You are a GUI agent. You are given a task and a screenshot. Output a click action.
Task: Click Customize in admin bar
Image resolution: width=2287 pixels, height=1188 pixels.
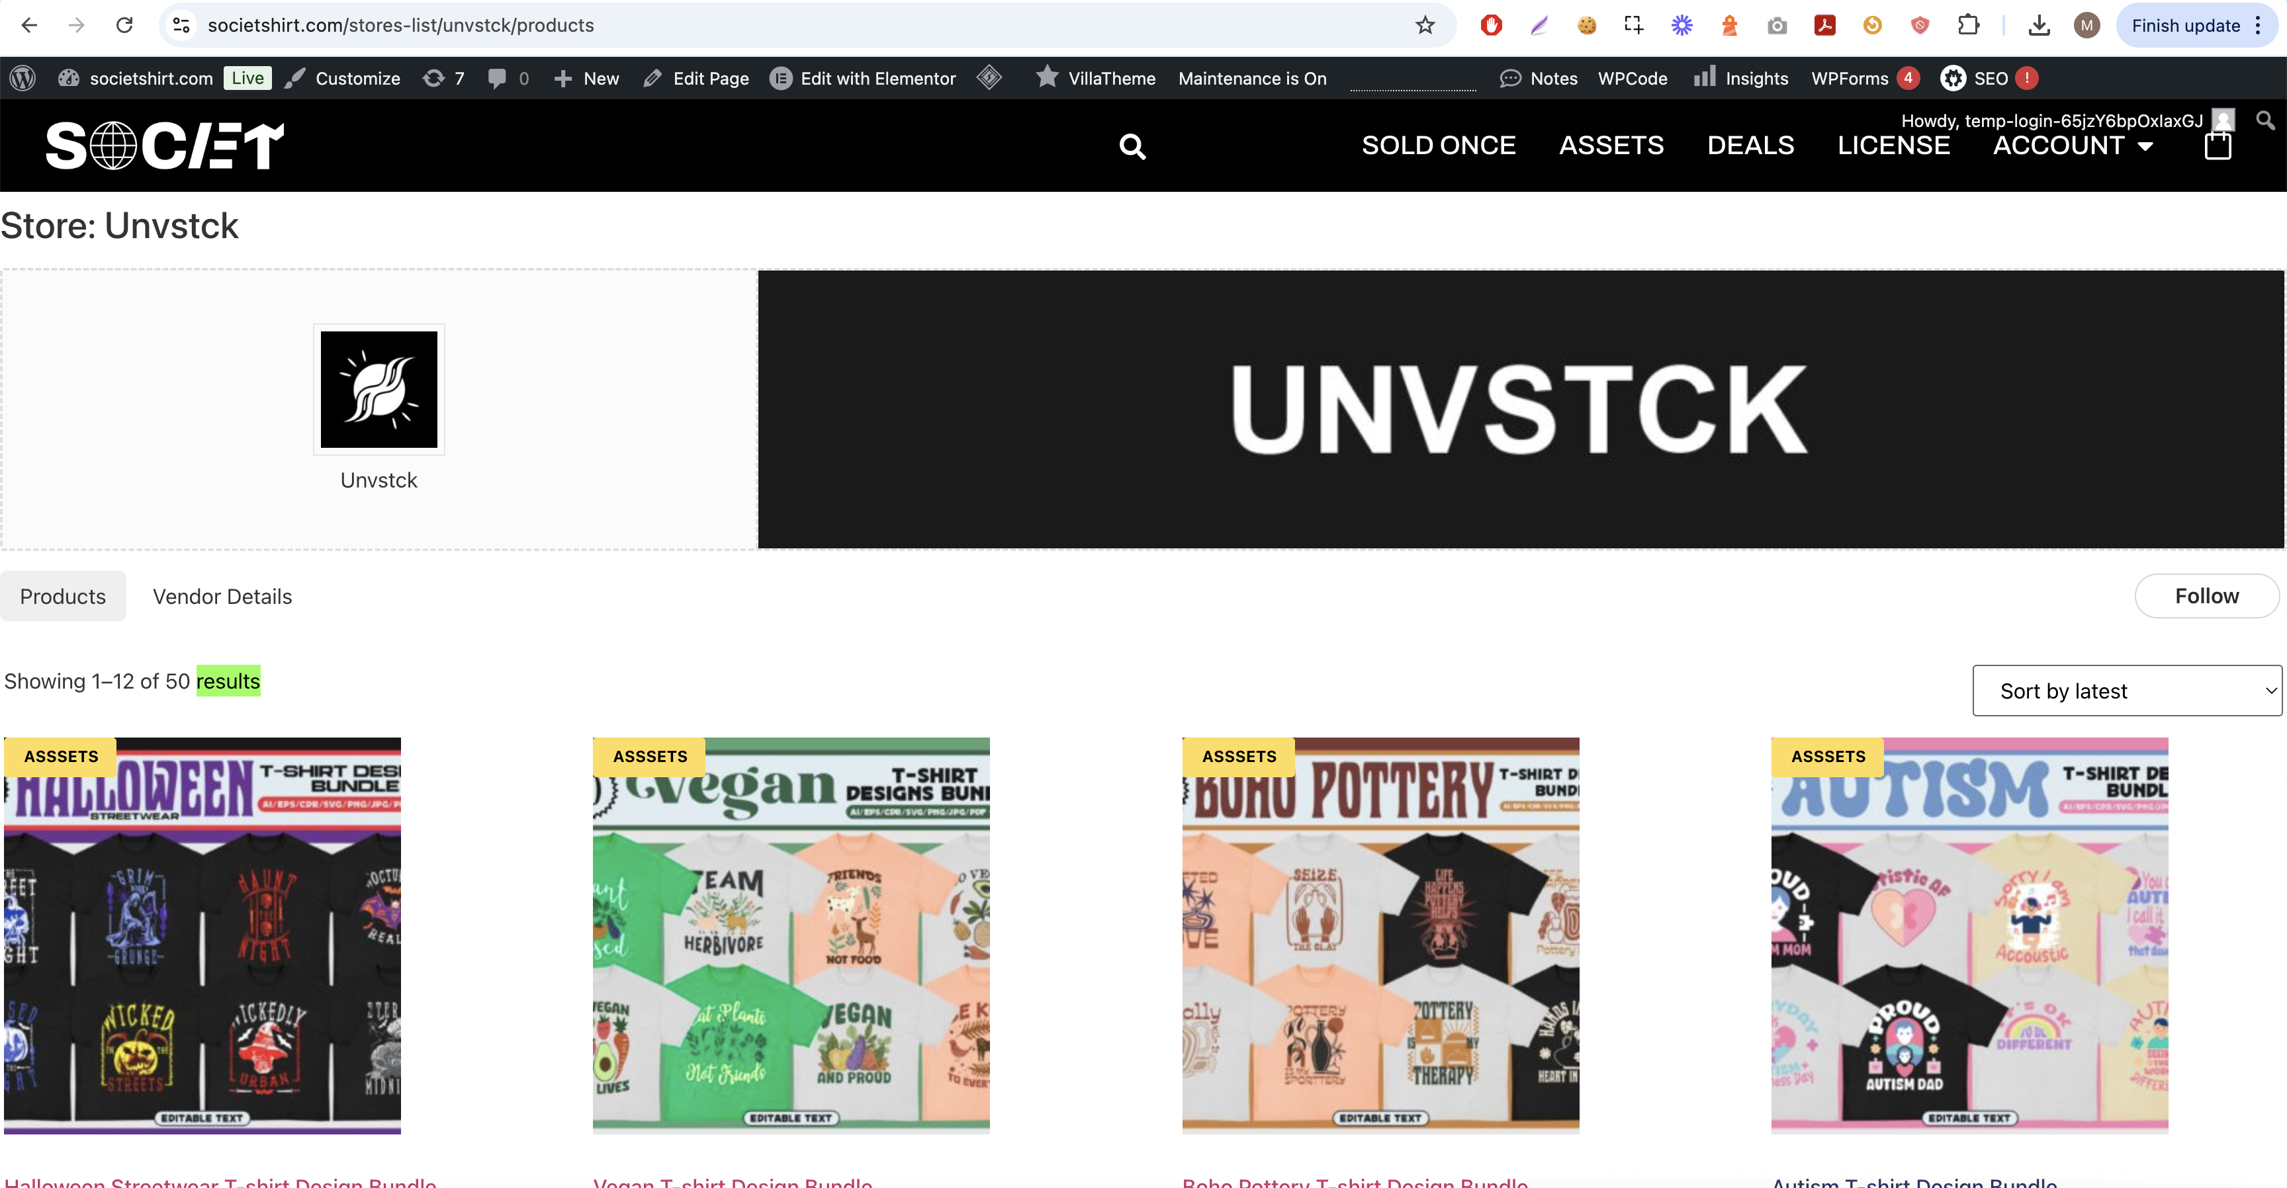[343, 78]
